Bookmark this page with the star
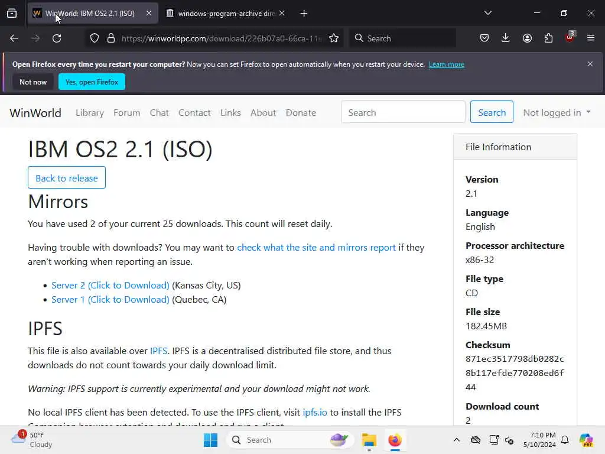The height and width of the screenshot is (454, 605). click(x=334, y=38)
